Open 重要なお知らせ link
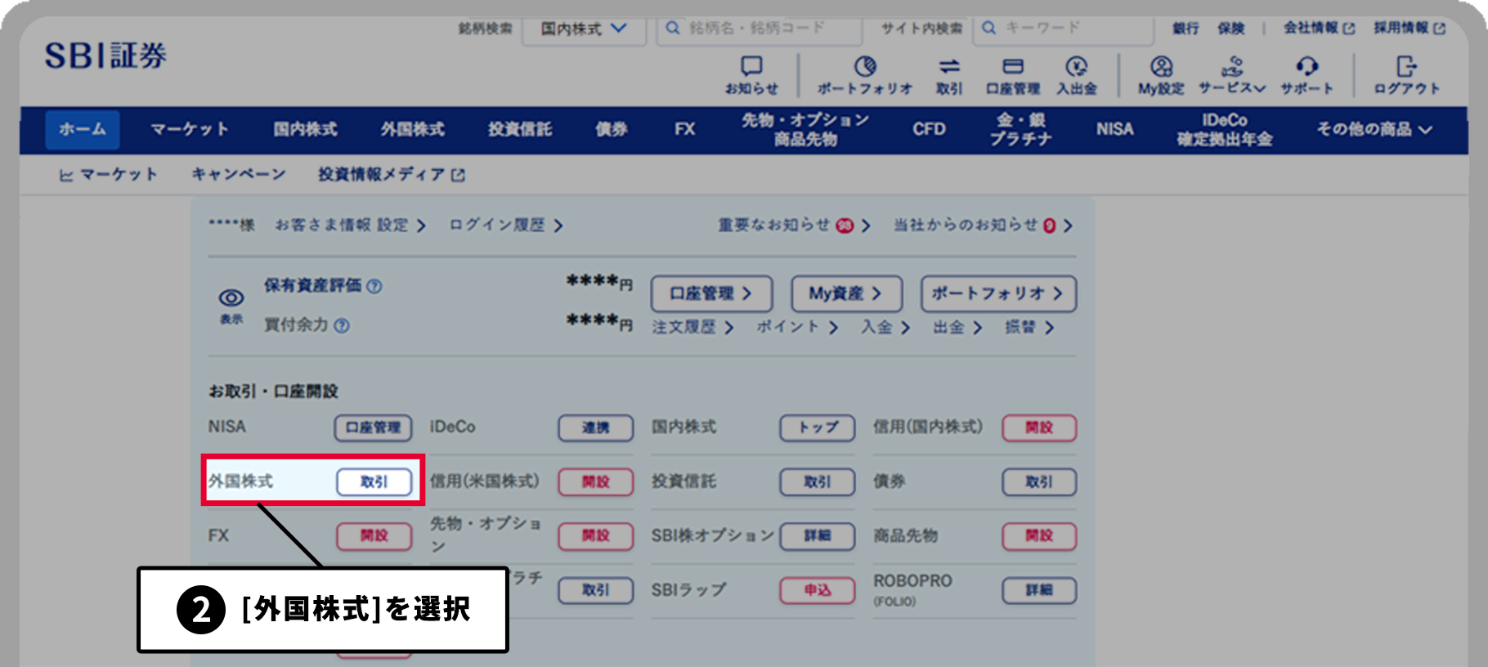1488x667 pixels. point(795,226)
